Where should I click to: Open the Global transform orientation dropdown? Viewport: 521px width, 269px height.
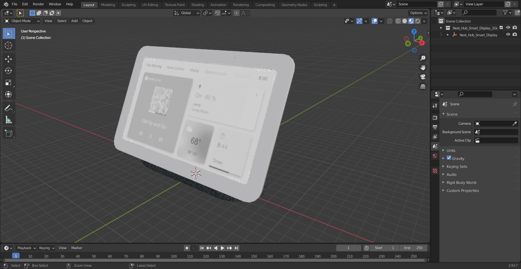pyautogui.click(x=187, y=13)
